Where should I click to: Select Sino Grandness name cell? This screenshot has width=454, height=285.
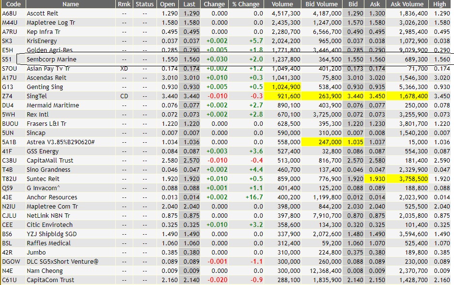[48, 170]
